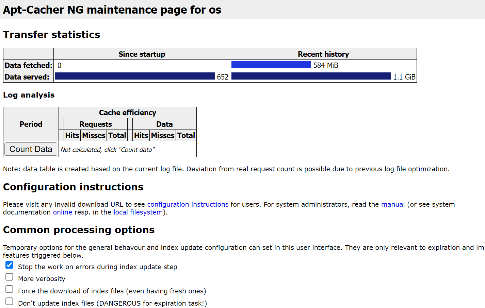
Task: Click the 1.1 GiB value
Action: coord(404,77)
